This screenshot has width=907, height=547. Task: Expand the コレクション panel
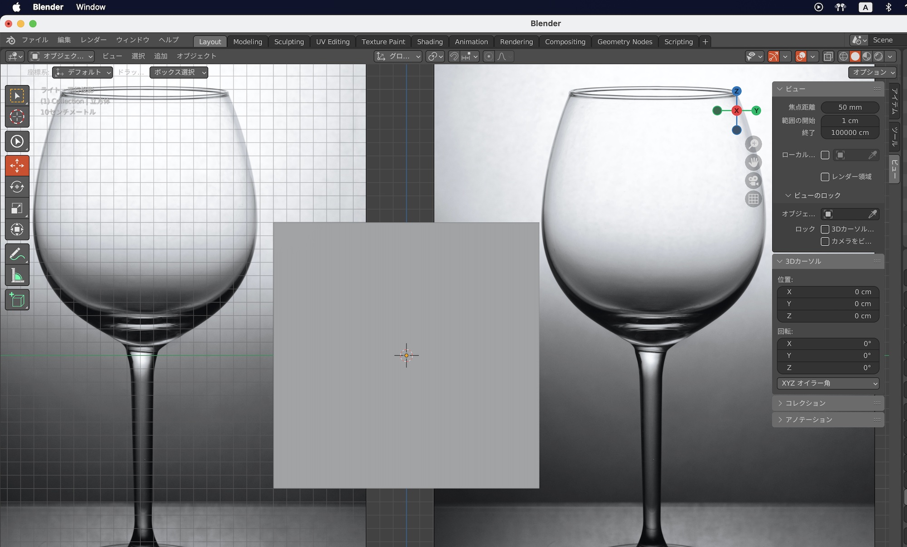[x=805, y=403]
